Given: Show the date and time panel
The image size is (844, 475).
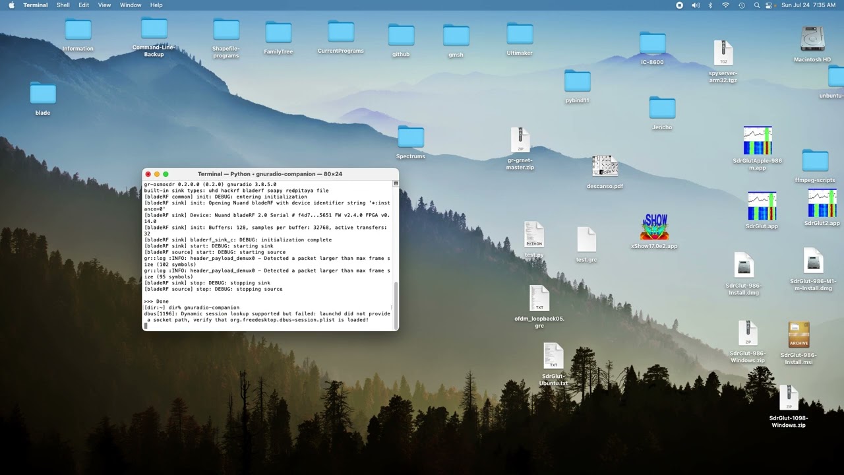Looking at the screenshot, I should click(808, 5).
